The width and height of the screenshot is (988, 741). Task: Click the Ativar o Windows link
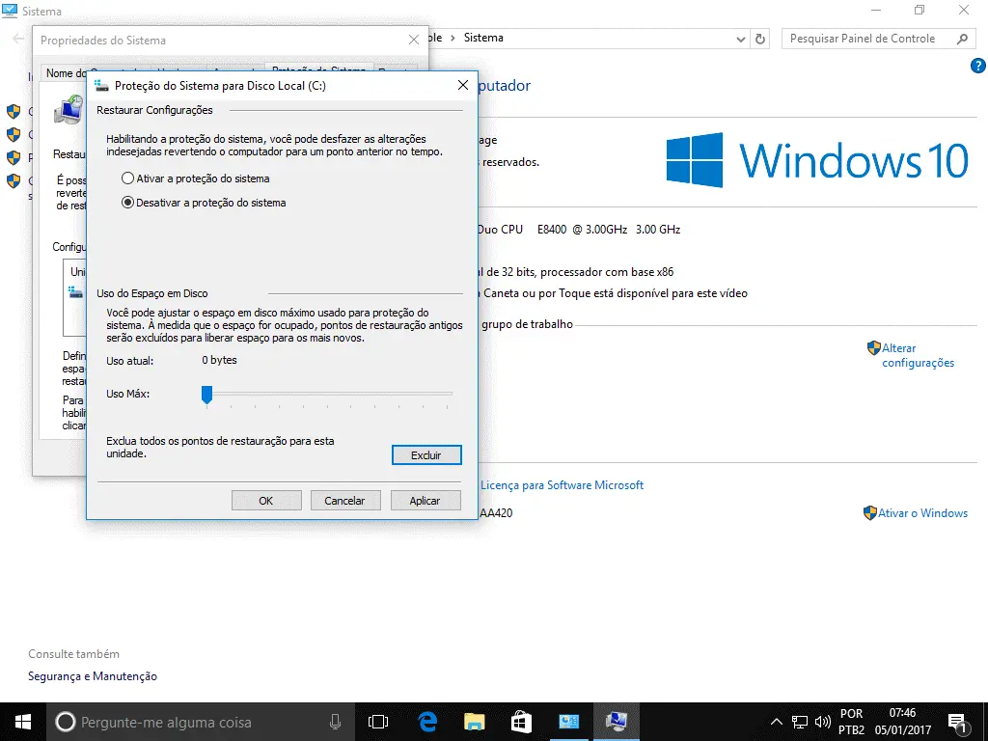[923, 513]
